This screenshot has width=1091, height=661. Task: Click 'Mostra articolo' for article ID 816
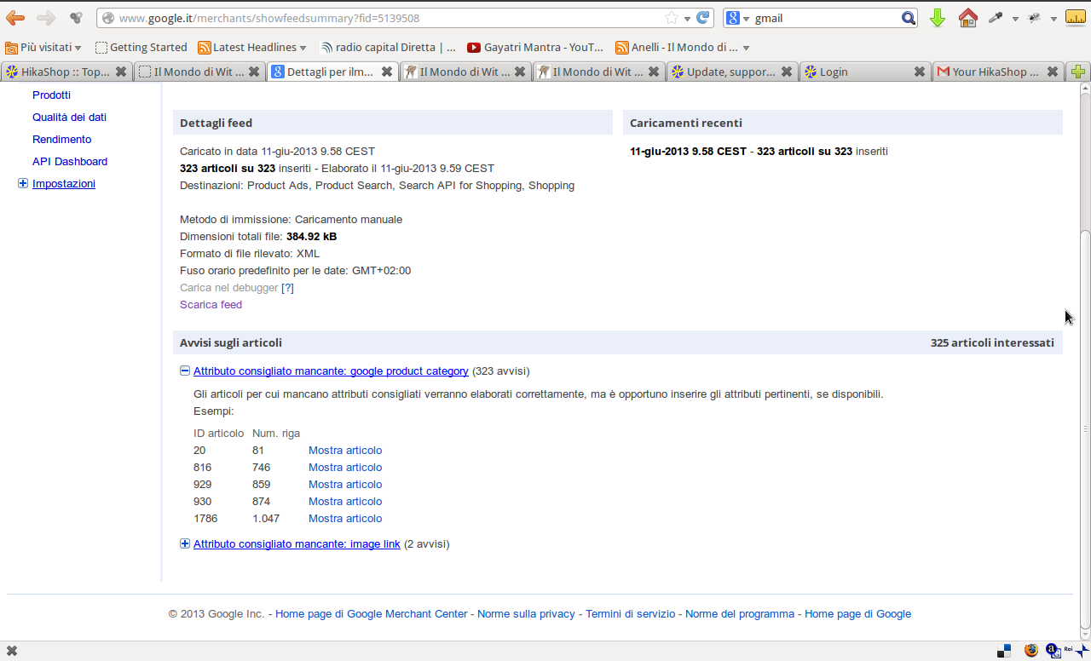coord(345,467)
